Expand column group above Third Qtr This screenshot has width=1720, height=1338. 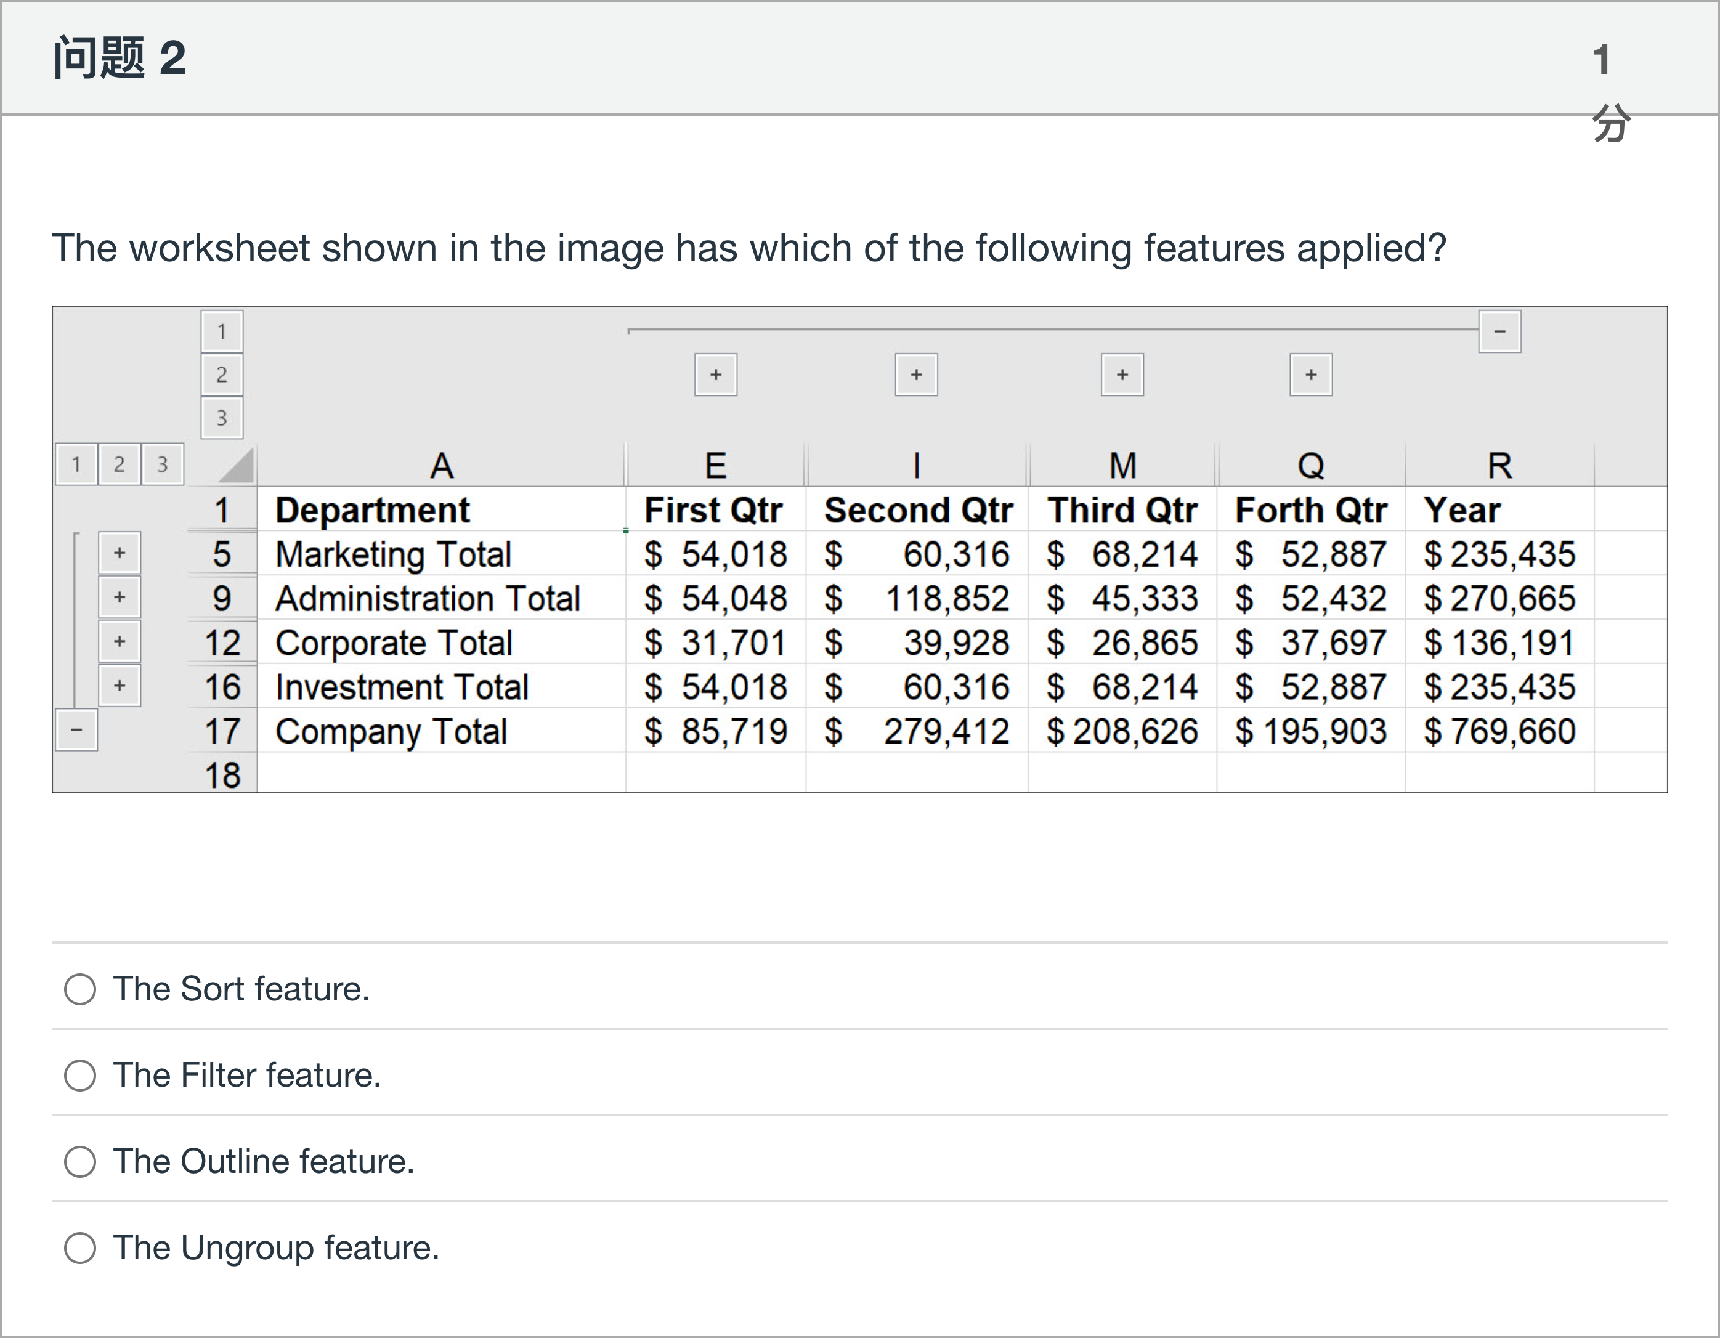1121,375
